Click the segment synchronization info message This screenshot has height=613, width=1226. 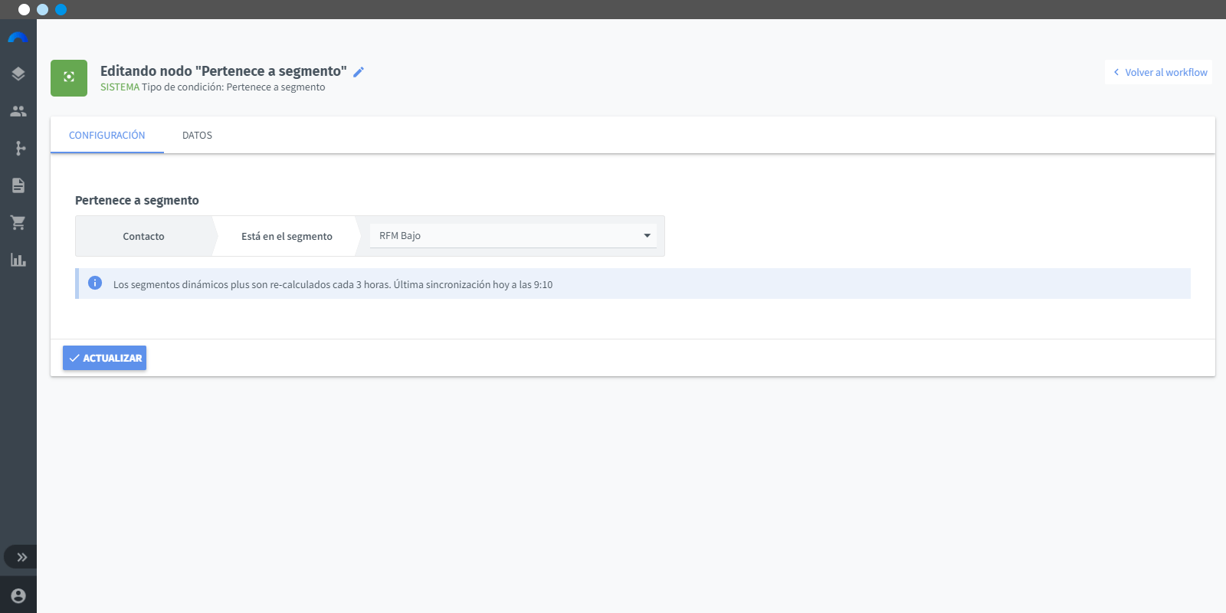coord(633,284)
